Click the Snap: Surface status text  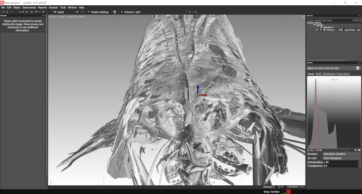(271, 192)
